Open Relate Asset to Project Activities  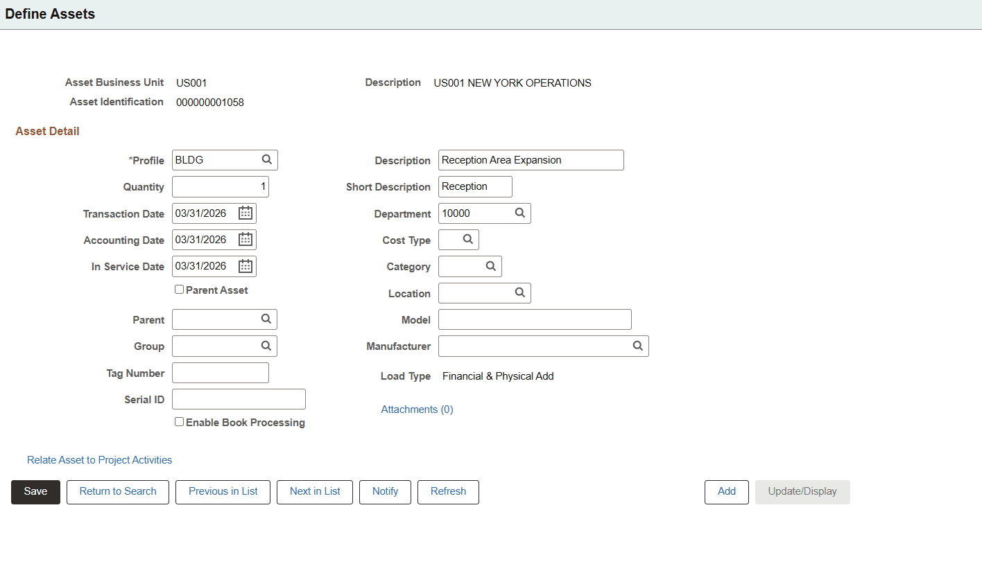click(x=99, y=459)
